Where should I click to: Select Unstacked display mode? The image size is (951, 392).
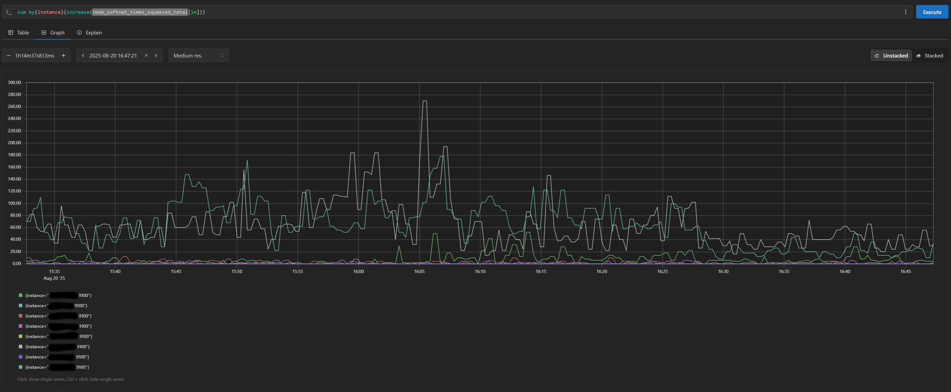[x=891, y=55]
